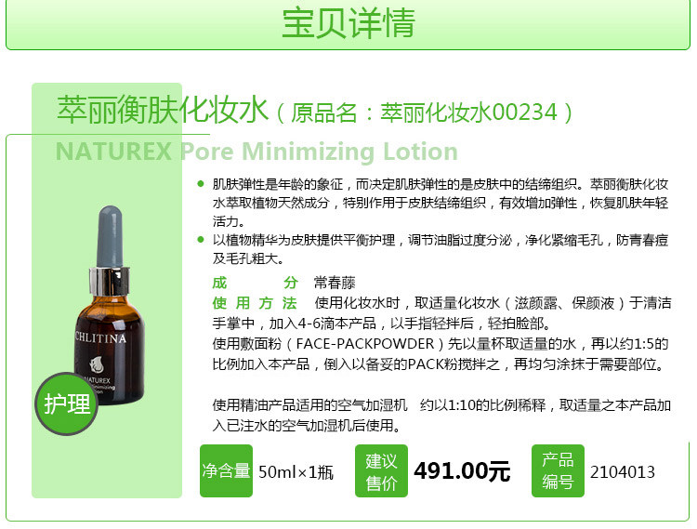The image size is (697, 529).
Task: Click the 491.00元 price text
Action: pyautogui.click(x=462, y=471)
